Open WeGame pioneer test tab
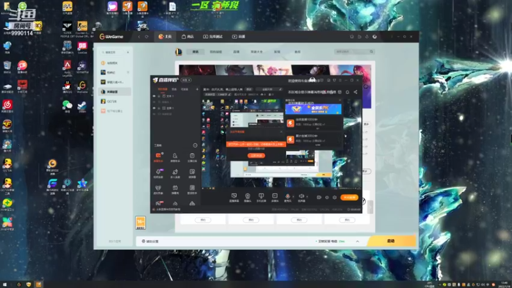This screenshot has height=288, width=512. coord(212,36)
